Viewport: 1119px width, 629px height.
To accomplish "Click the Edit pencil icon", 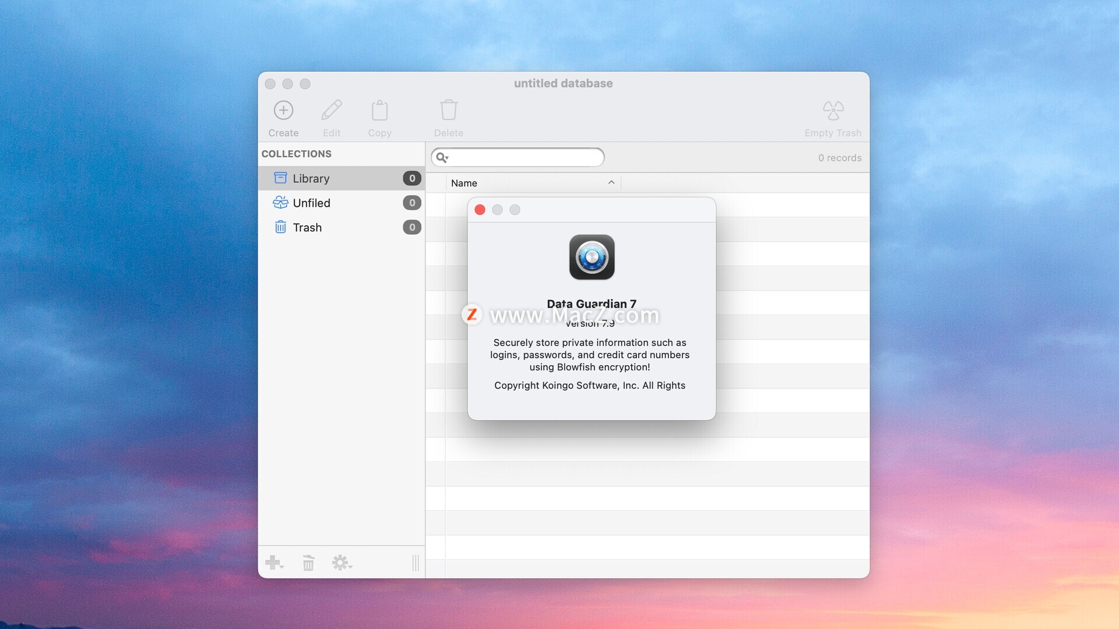I will point(332,111).
